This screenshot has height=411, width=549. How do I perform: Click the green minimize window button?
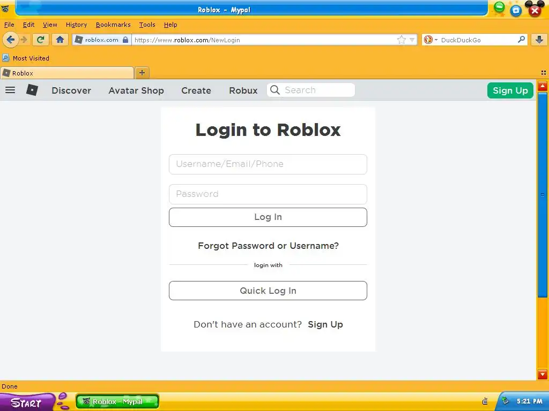(499, 7)
